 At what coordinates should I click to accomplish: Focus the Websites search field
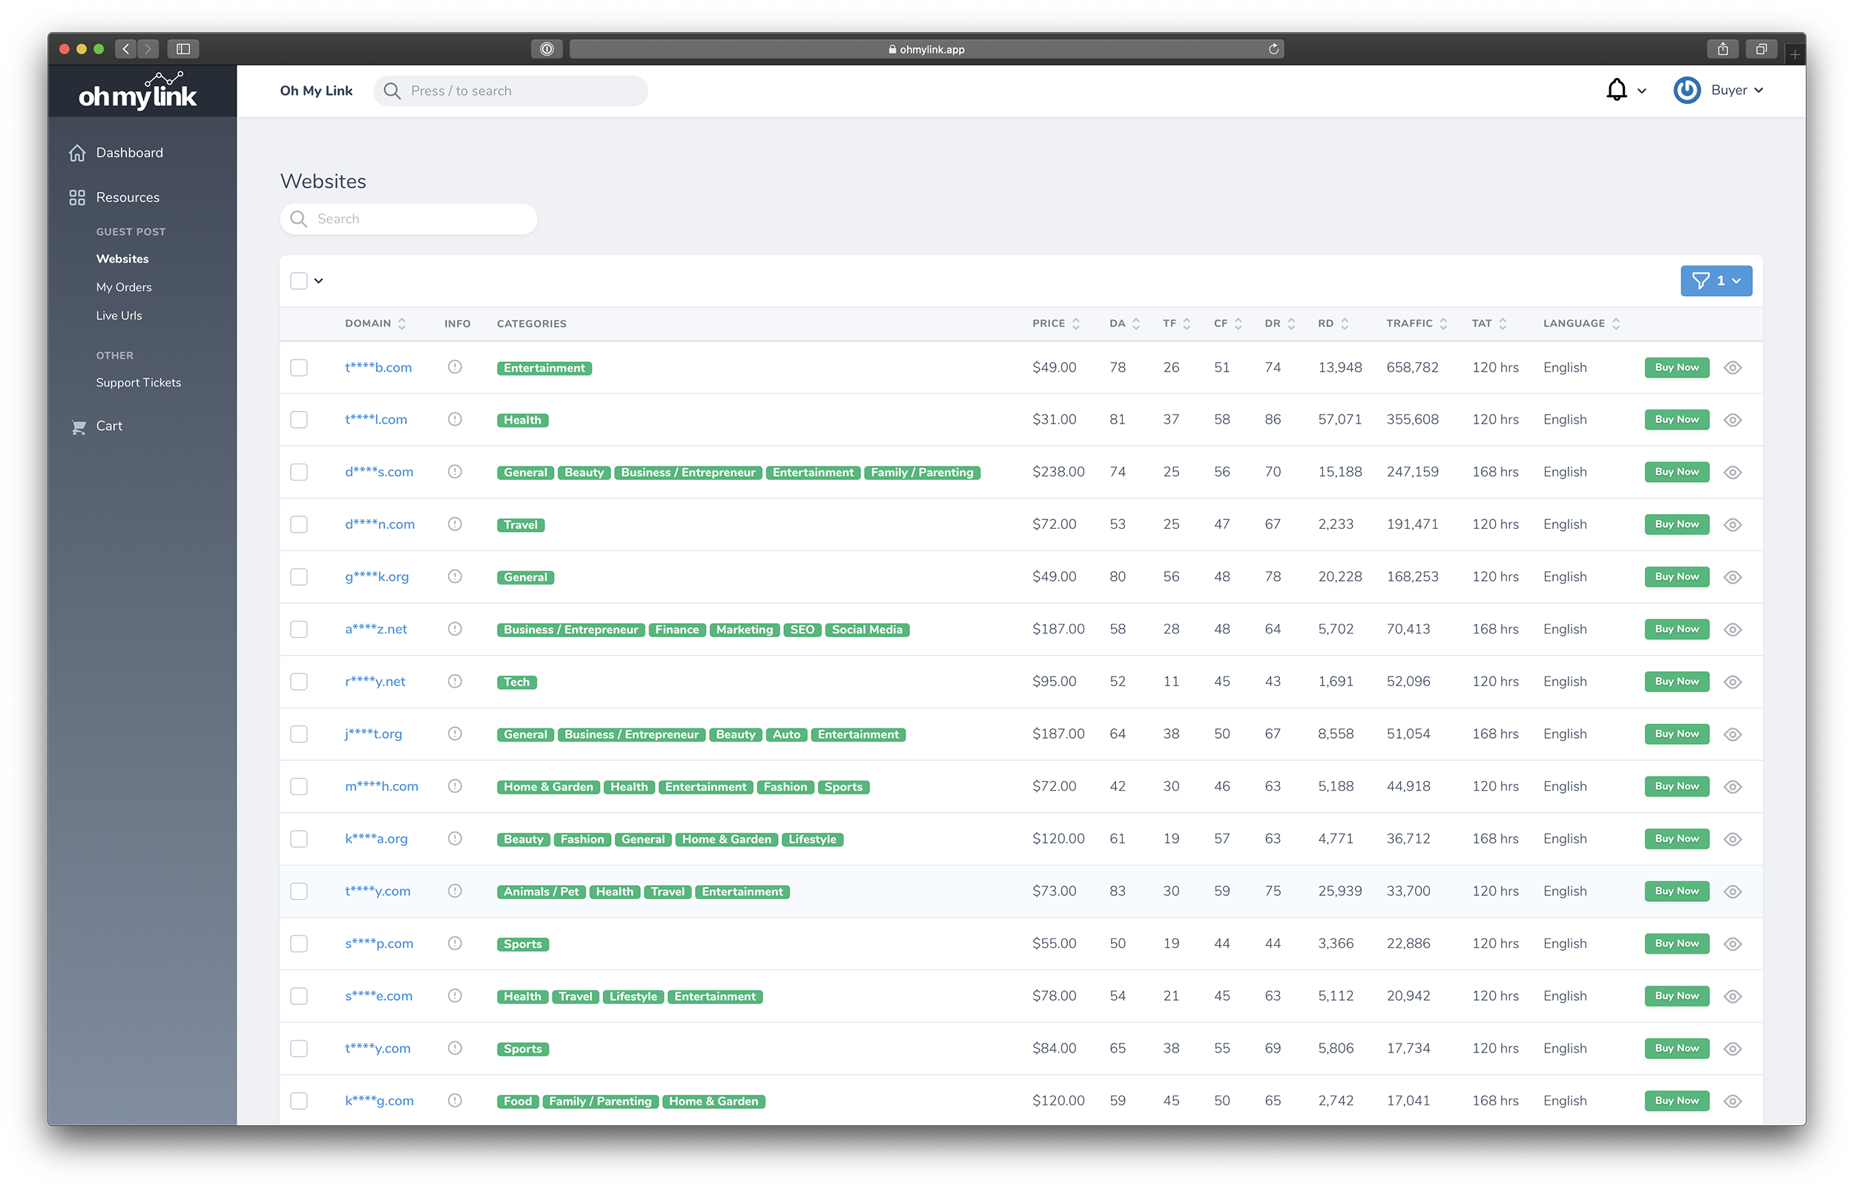[x=409, y=220]
